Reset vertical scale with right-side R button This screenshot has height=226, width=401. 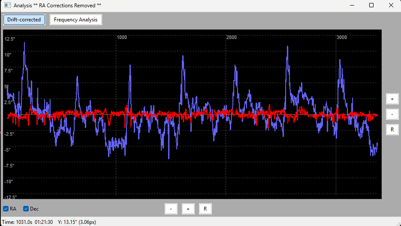[x=392, y=130]
